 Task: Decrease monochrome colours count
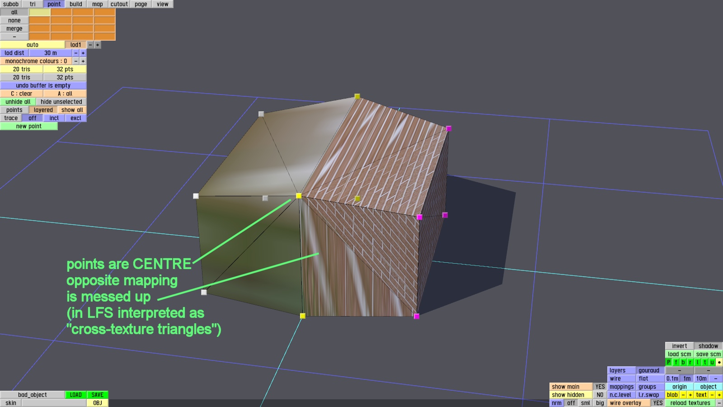[76, 61]
